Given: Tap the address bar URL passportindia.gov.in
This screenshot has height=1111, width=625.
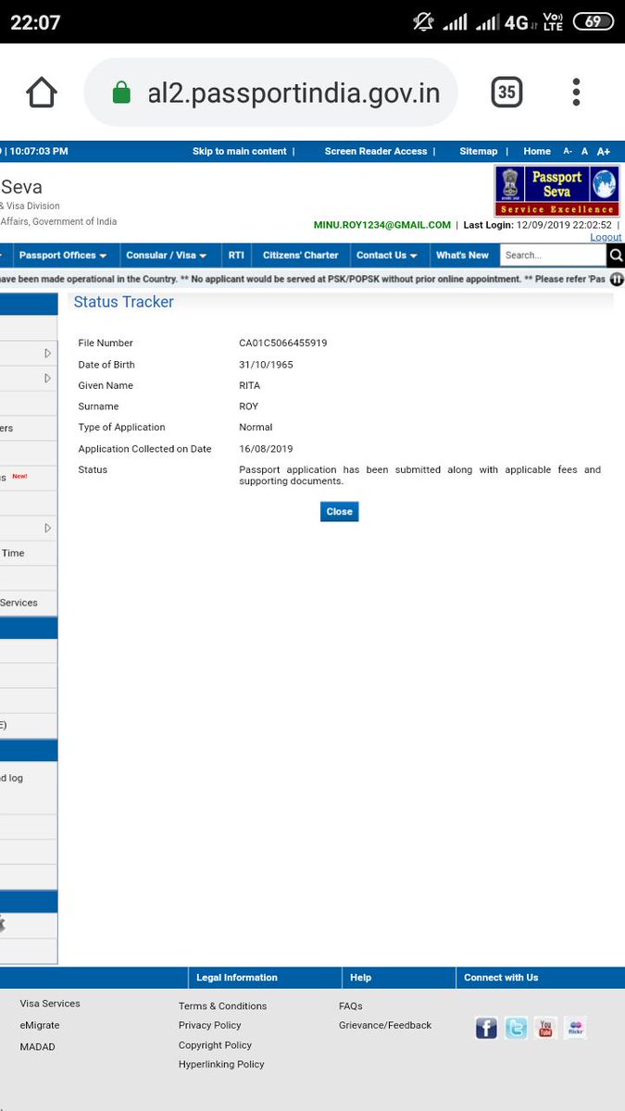Looking at the screenshot, I should pyautogui.click(x=294, y=93).
